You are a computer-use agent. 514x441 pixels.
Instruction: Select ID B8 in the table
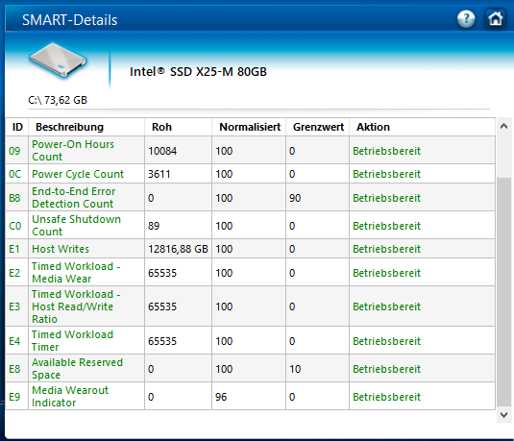tap(14, 198)
